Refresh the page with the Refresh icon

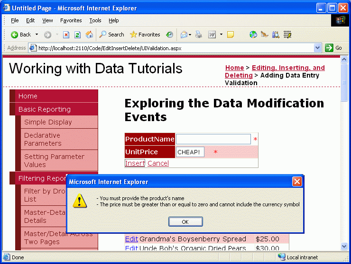(77, 35)
